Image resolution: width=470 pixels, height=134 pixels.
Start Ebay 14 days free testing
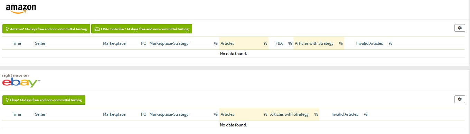coord(44,100)
